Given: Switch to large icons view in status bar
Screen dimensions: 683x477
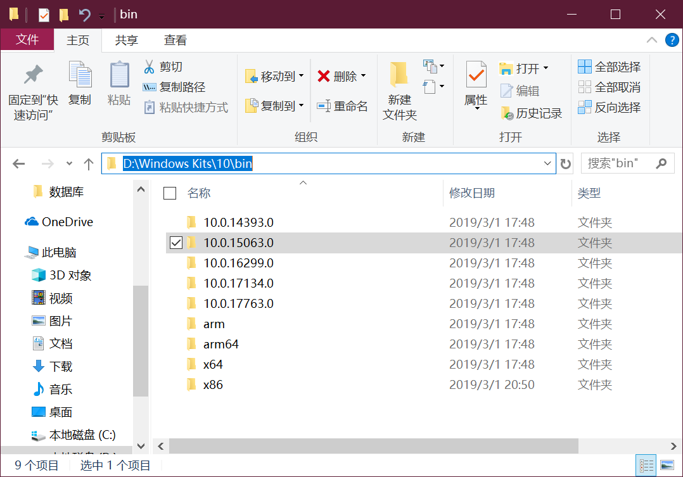Looking at the screenshot, I should coord(667,466).
